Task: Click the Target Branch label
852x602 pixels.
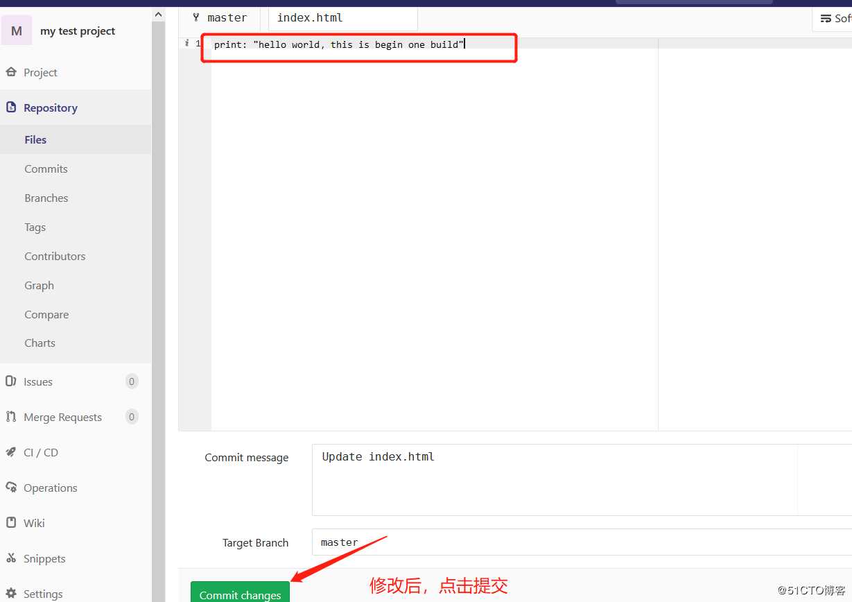Action: (x=255, y=543)
